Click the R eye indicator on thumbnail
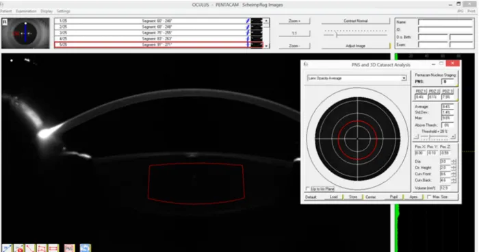 pyautogui.click(x=5, y=22)
